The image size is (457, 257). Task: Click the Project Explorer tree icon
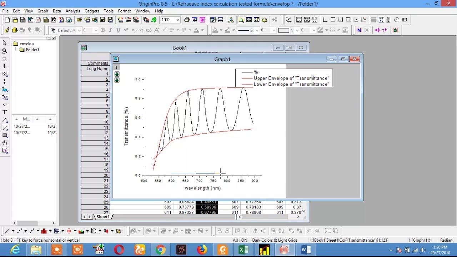point(231,20)
